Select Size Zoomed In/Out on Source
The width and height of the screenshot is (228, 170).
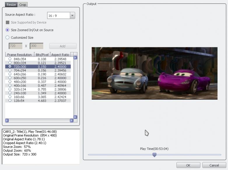coord(7,30)
